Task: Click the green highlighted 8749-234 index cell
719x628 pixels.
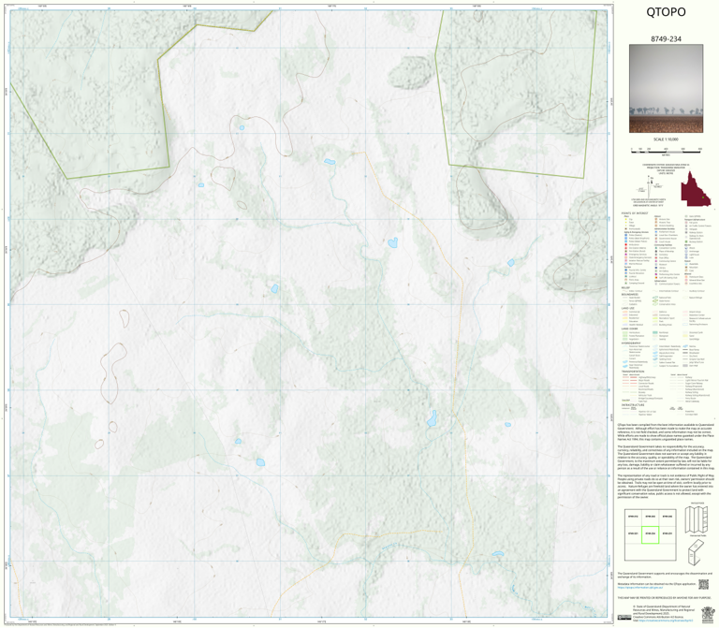Action: [651, 534]
